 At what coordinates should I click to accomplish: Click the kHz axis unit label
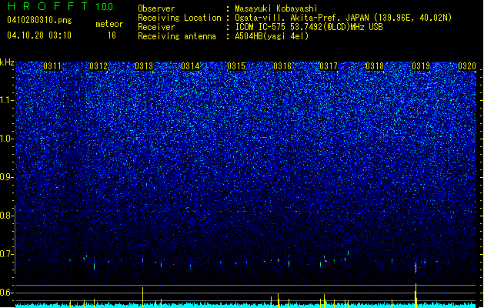tap(7, 62)
